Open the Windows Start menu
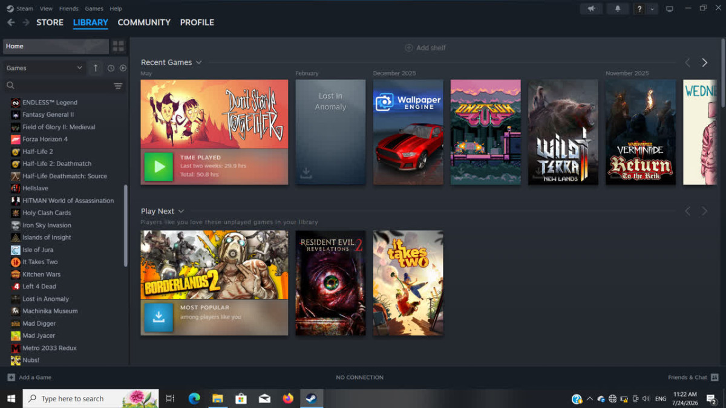The image size is (726, 408). (x=11, y=398)
